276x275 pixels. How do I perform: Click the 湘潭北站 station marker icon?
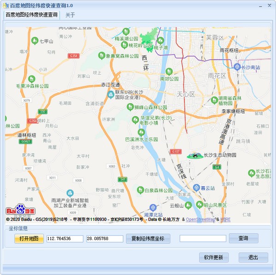point(153,208)
